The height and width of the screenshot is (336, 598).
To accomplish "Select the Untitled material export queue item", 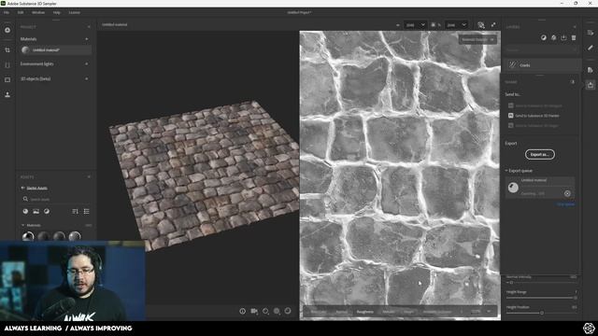I will click(540, 187).
